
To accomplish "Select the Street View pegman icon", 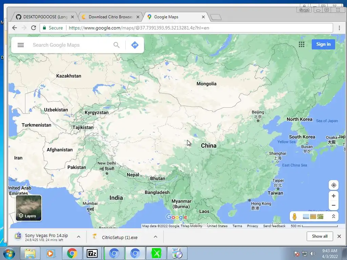I will pyautogui.click(x=294, y=216).
